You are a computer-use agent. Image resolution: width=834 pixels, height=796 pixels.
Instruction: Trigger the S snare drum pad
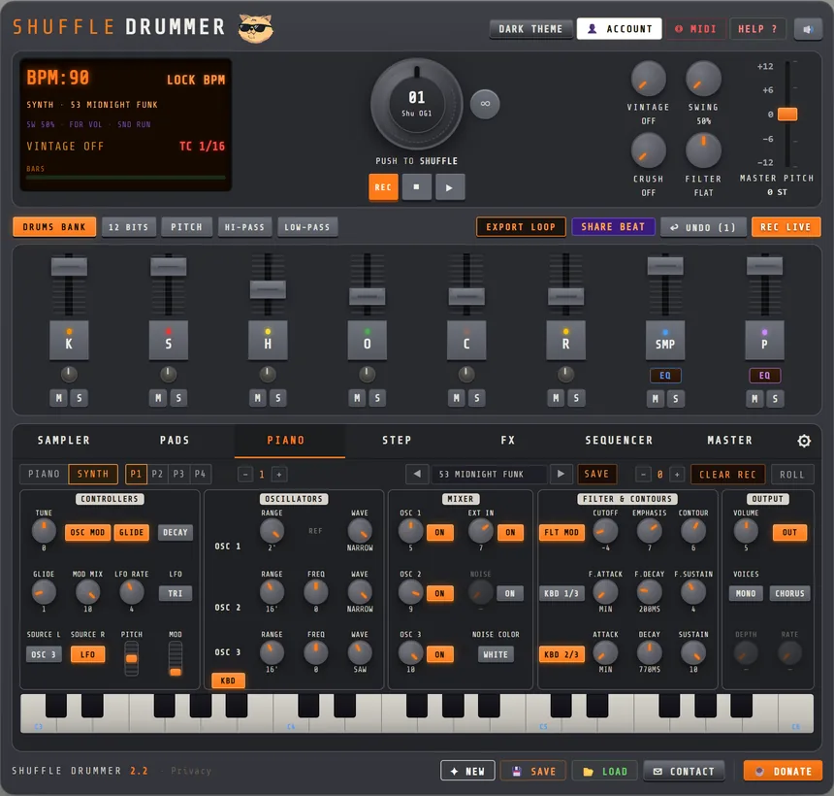(169, 340)
